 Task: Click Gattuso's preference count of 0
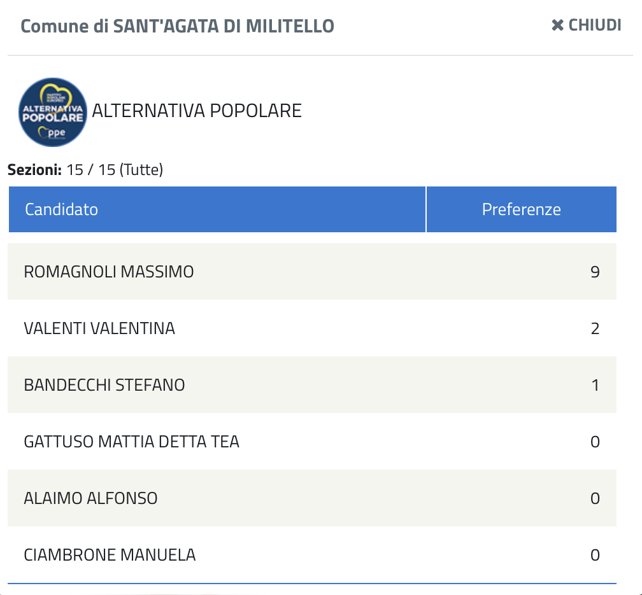pos(595,442)
